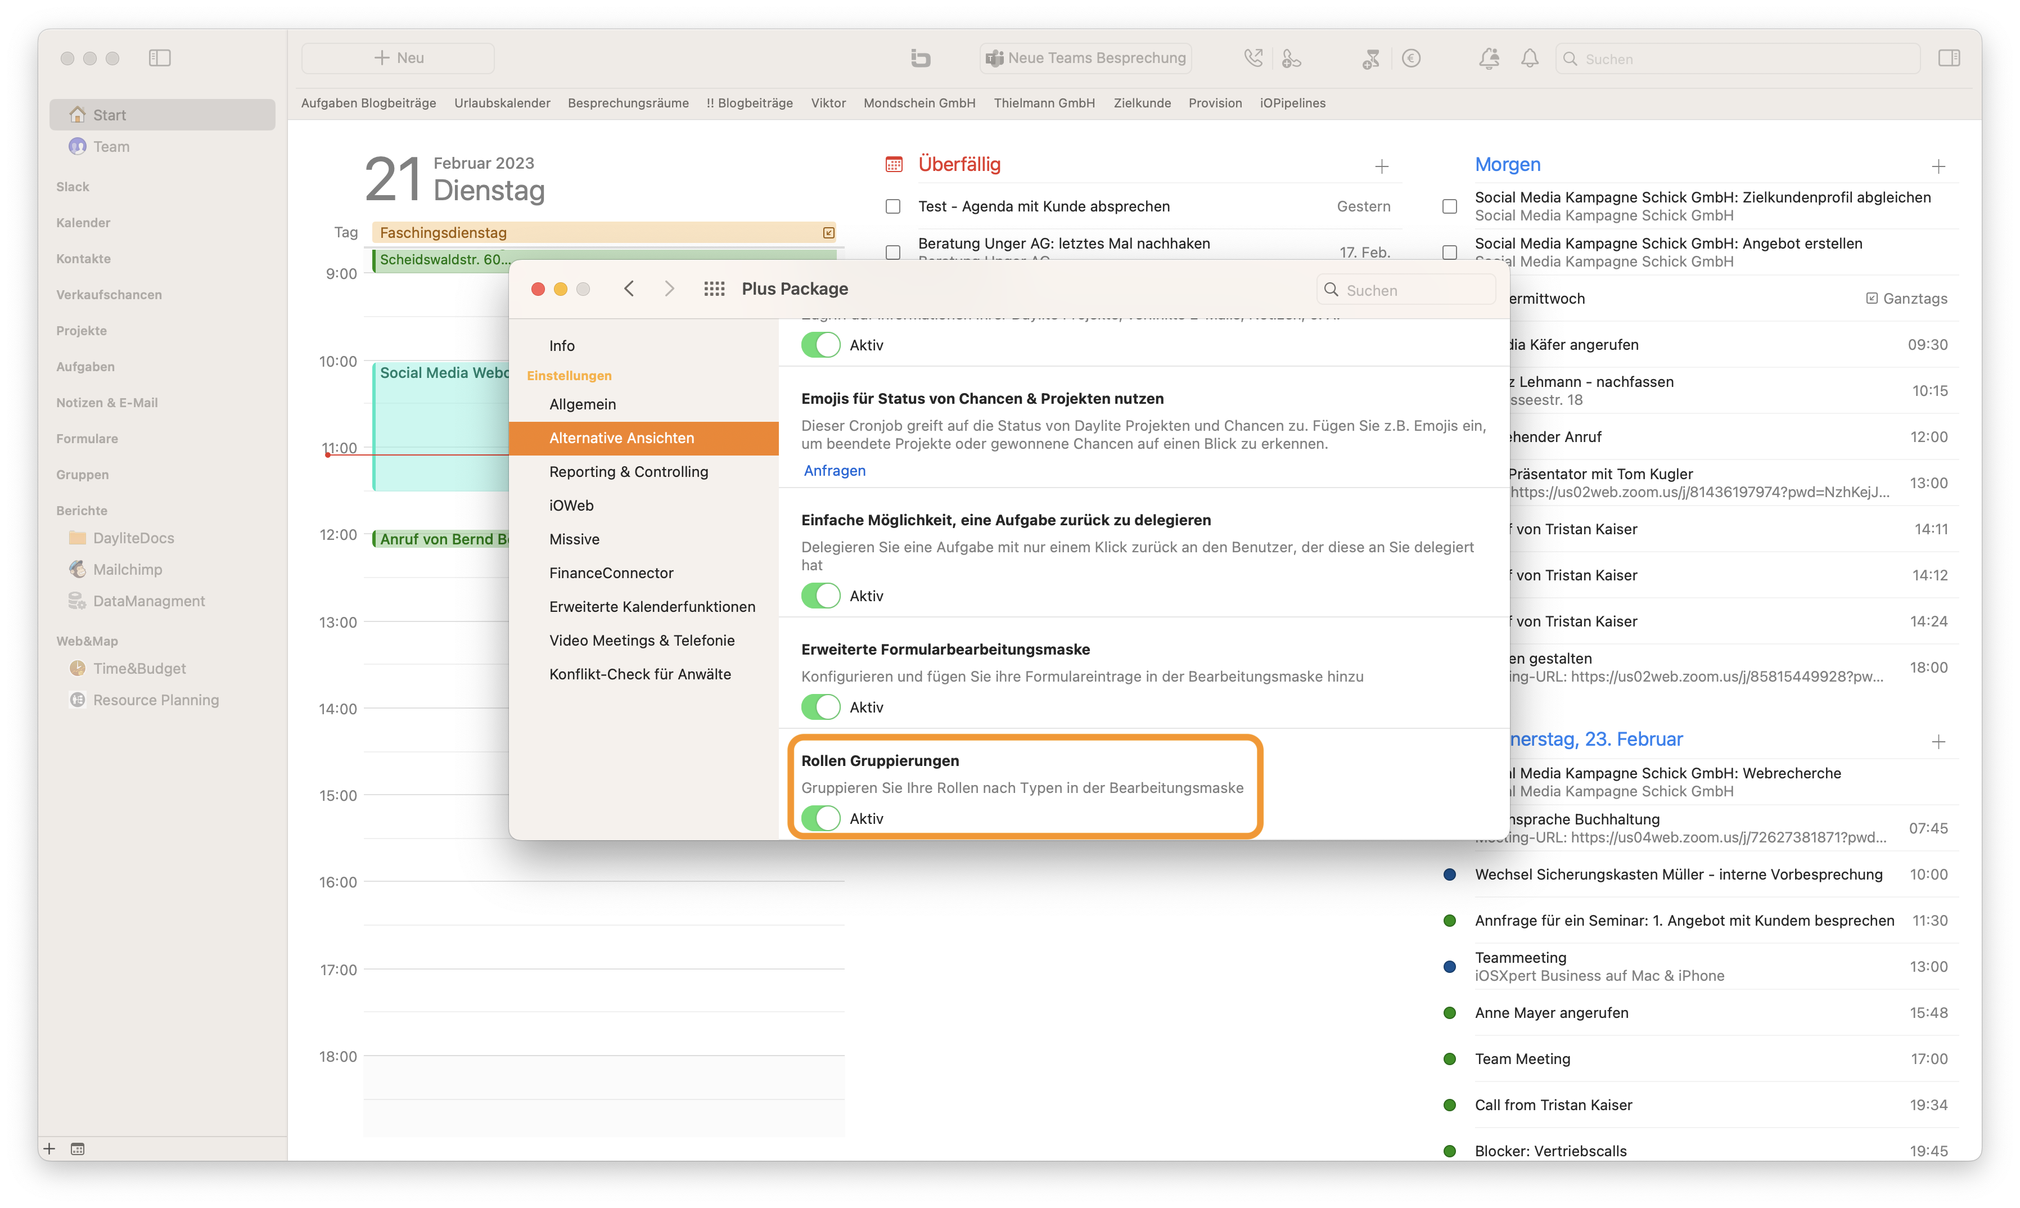Click the plus Neu button

(x=398, y=58)
